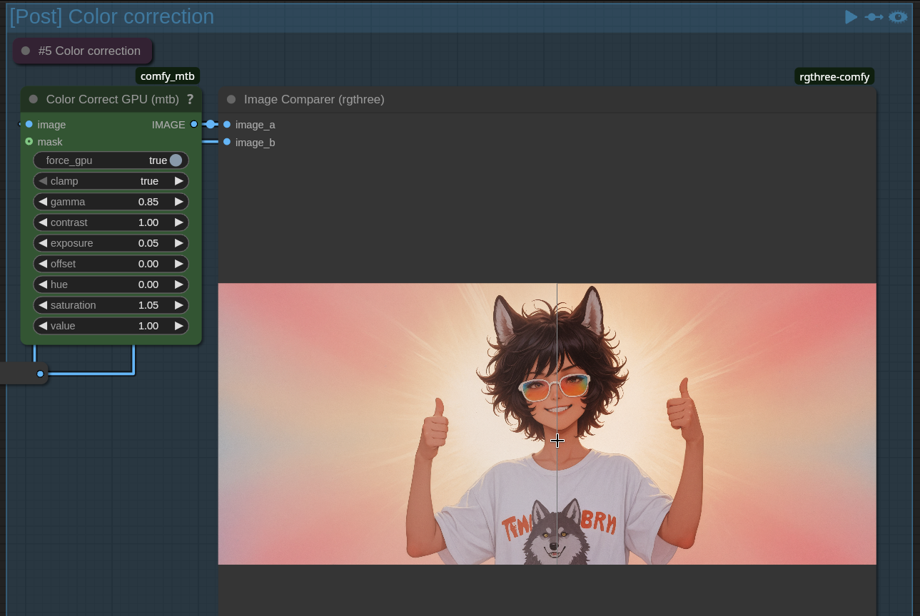Click the reroute dot below Color Correct node
Viewport: 920px width, 616px height.
(40, 374)
